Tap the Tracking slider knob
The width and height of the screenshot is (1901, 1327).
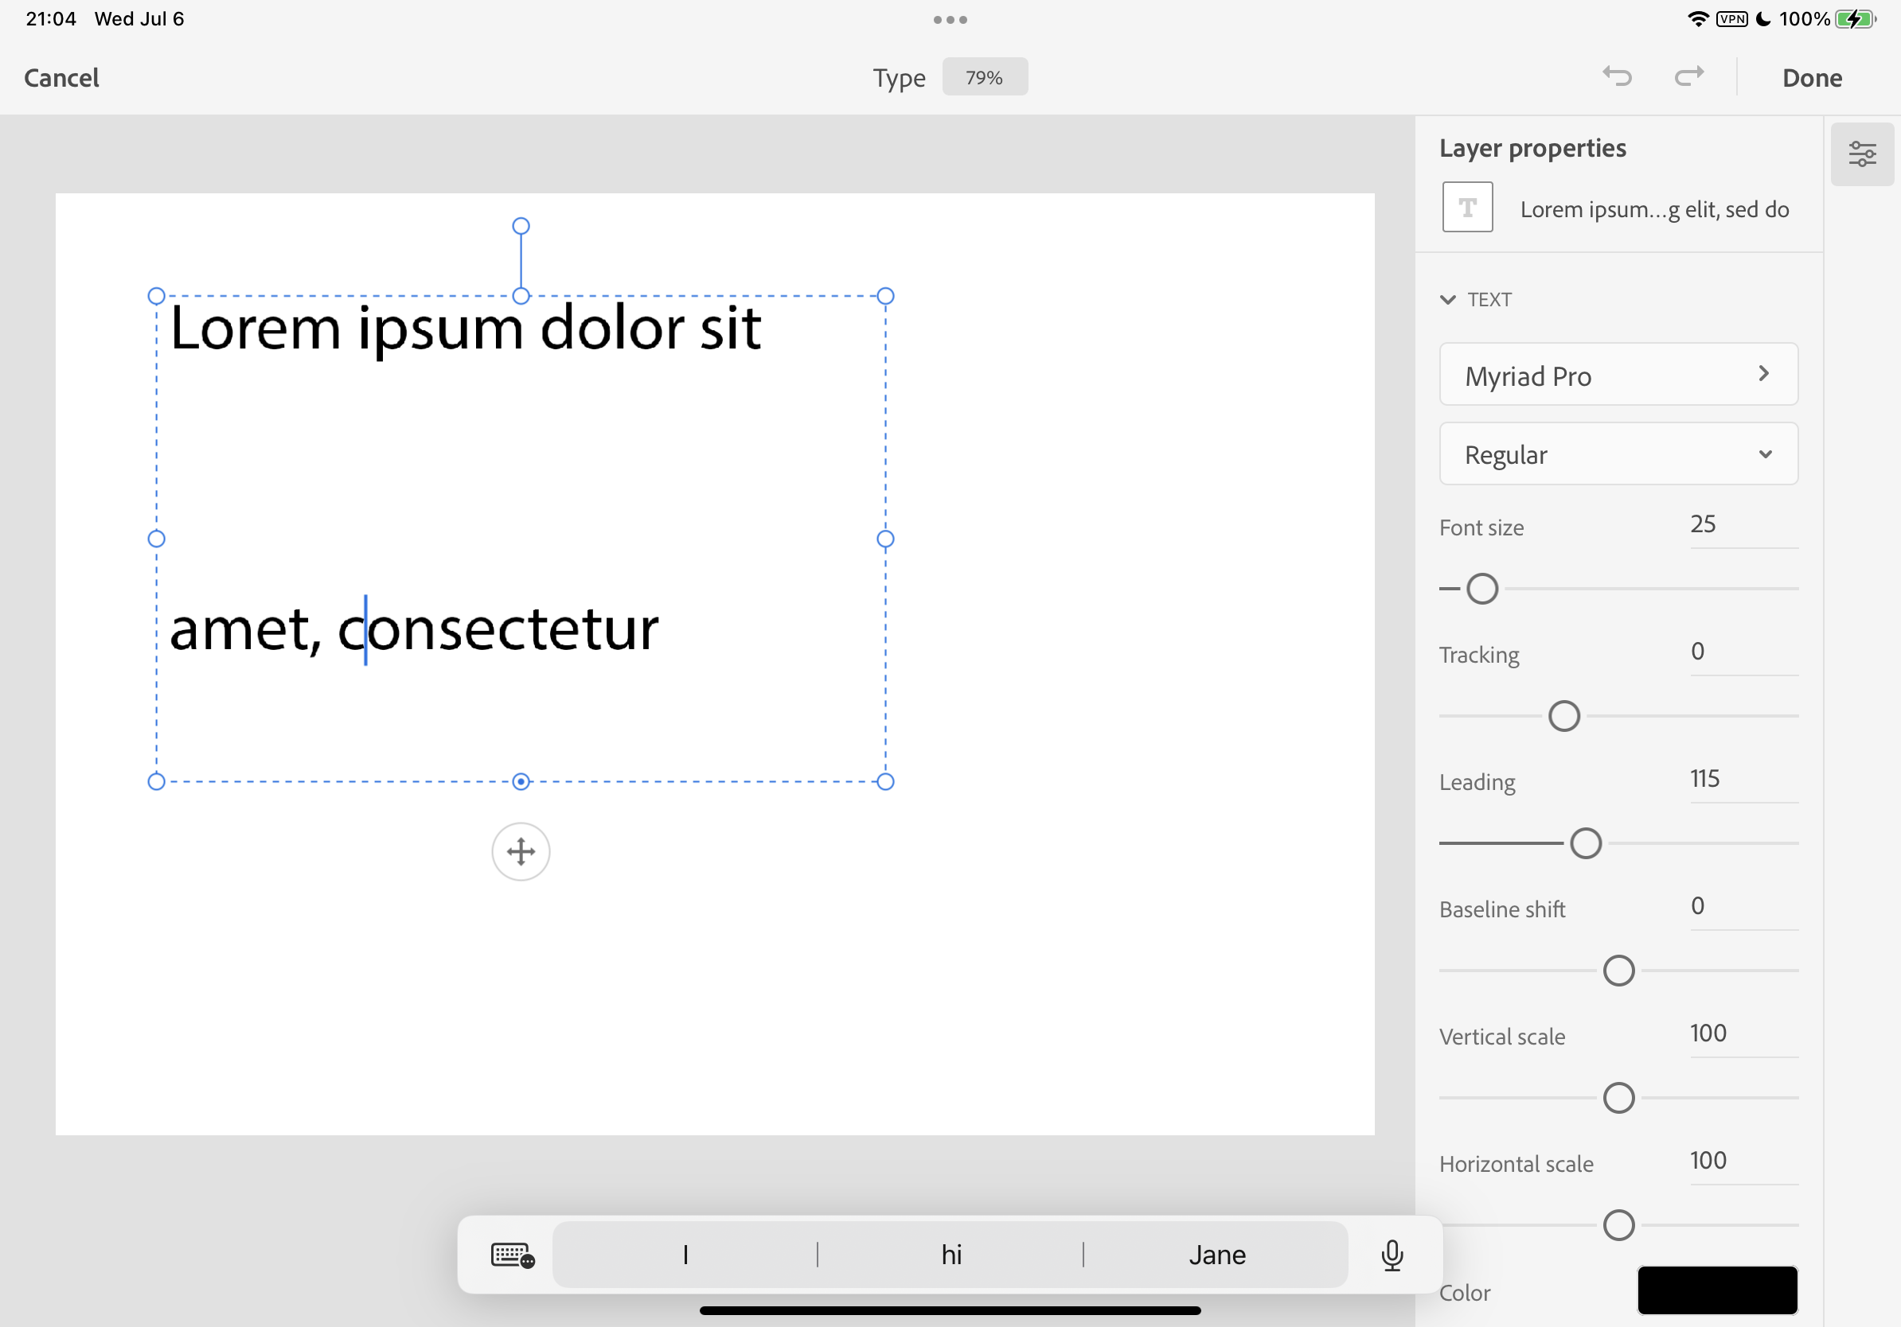click(1563, 717)
